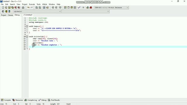Click the 'Insert' mode status bar entry
Image resolution: width=187 pixels, height=105 pixels.
click(68, 104)
